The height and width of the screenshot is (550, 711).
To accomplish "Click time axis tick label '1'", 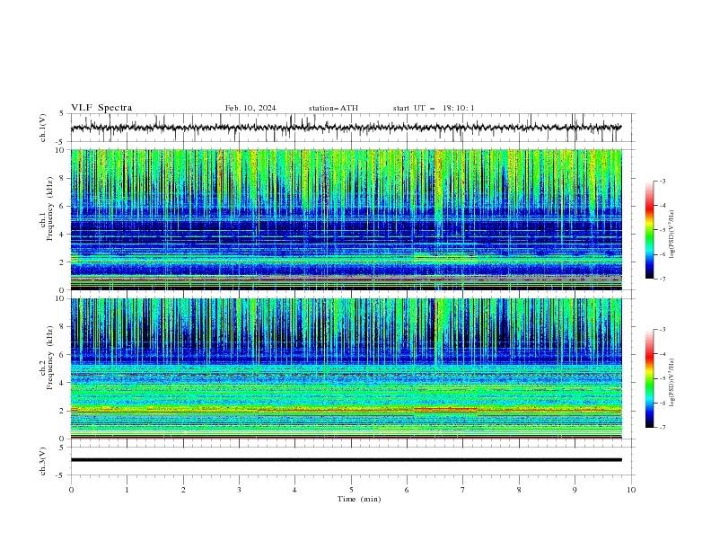I will 127,490.
